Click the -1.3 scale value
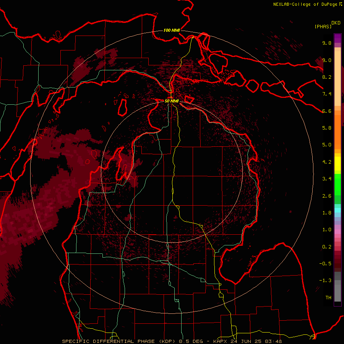This screenshot has height=344, width=344. click(325, 281)
